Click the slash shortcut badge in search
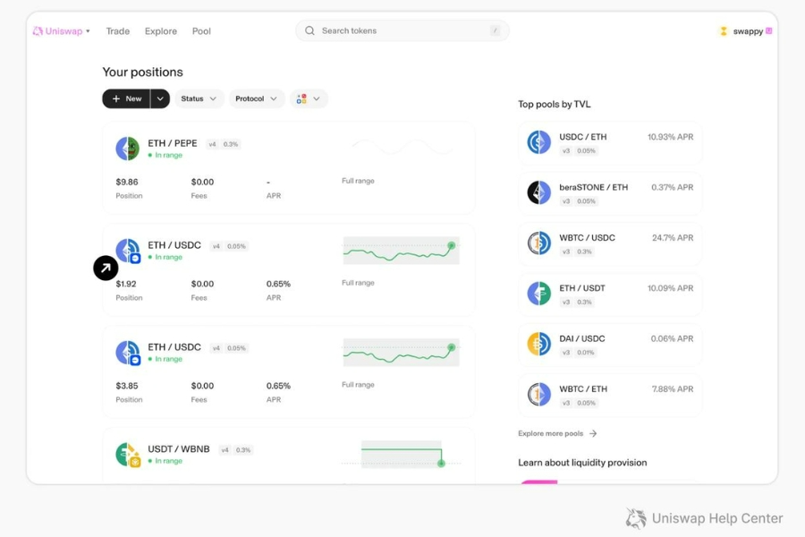805x537 pixels. click(x=495, y=30)
